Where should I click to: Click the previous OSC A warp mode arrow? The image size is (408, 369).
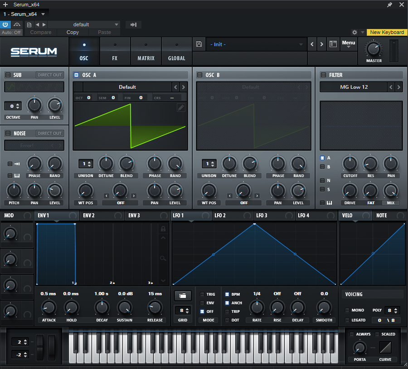107,196
